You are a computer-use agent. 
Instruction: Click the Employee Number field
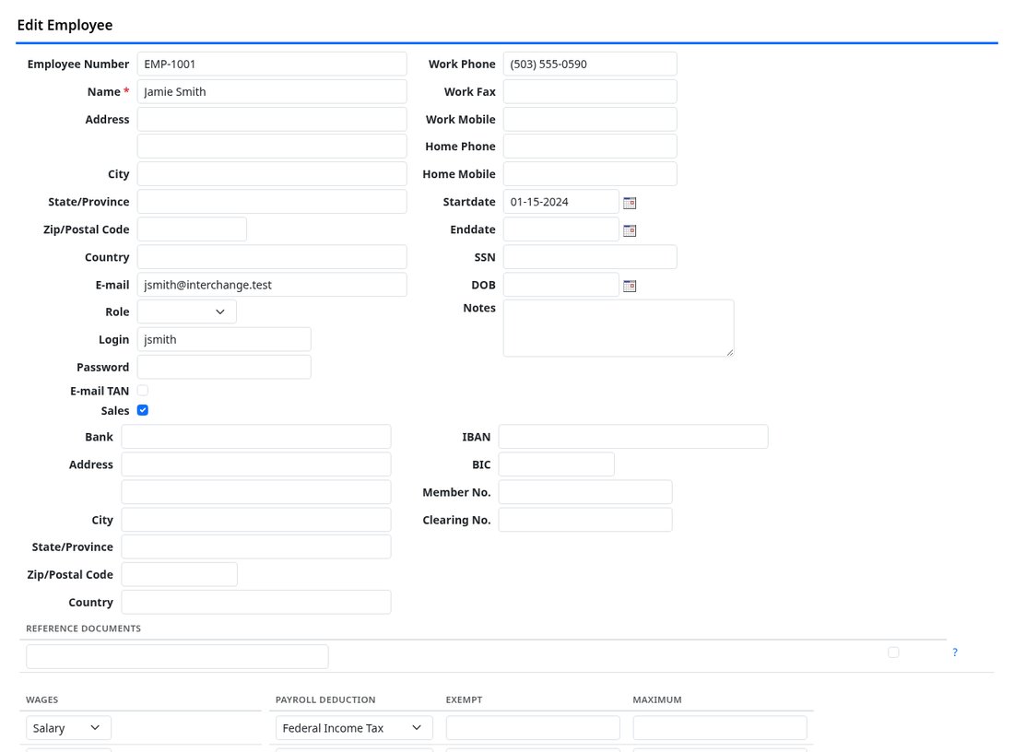[x=272, y=64]
